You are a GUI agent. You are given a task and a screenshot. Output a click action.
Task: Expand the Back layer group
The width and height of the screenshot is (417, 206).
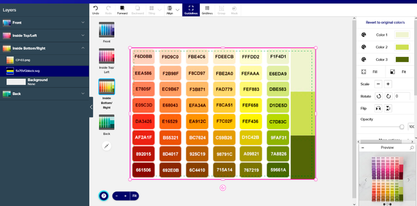coord(83,94)
